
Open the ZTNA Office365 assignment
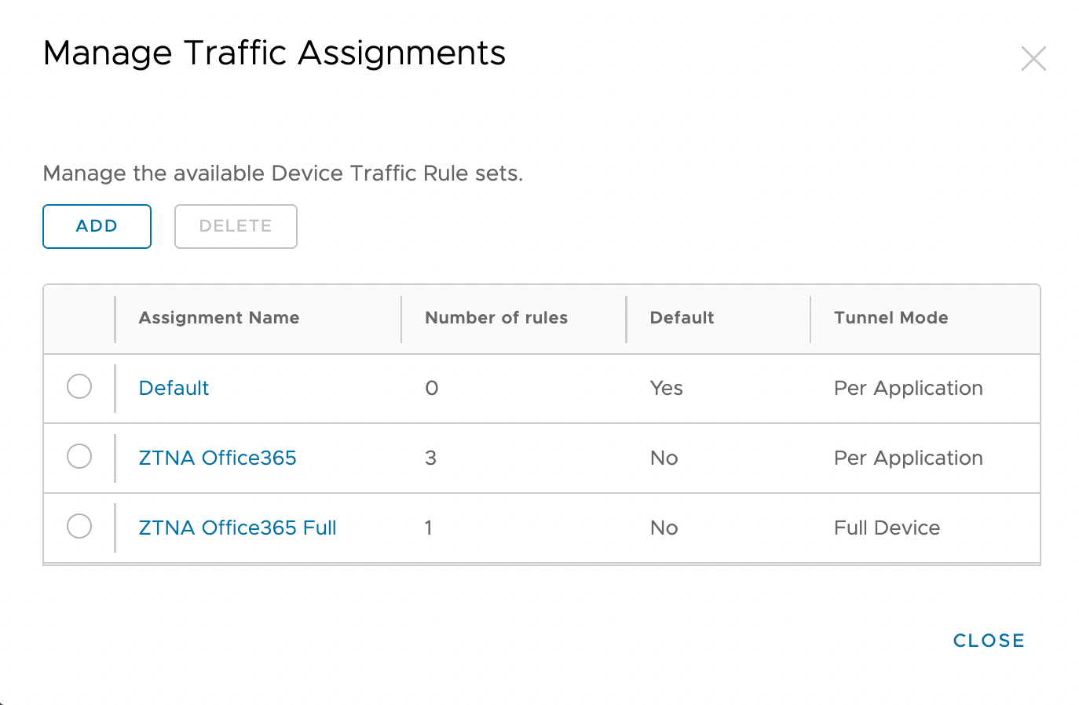pos(218,458)
